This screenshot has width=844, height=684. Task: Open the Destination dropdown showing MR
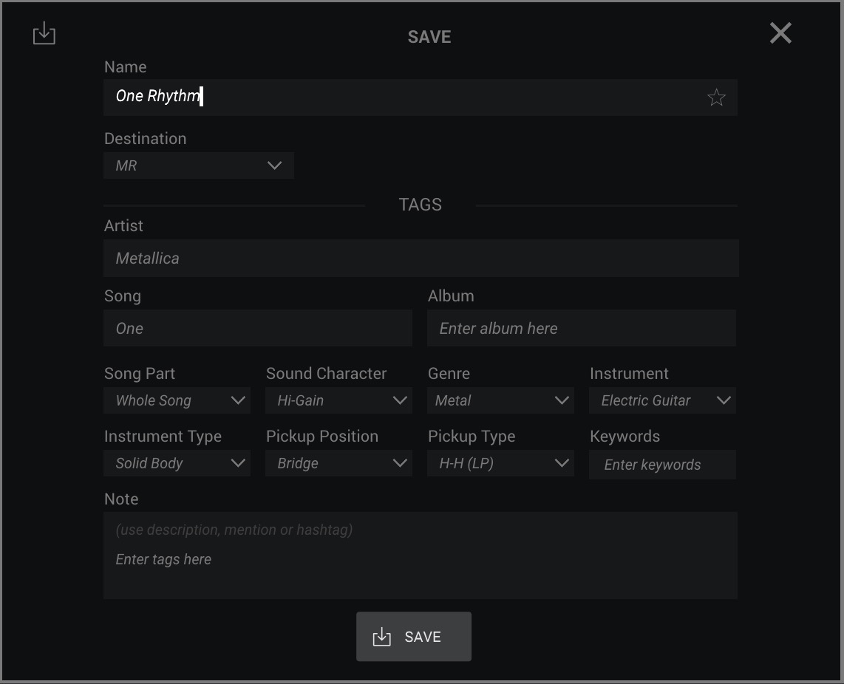(x=199, y=165)
